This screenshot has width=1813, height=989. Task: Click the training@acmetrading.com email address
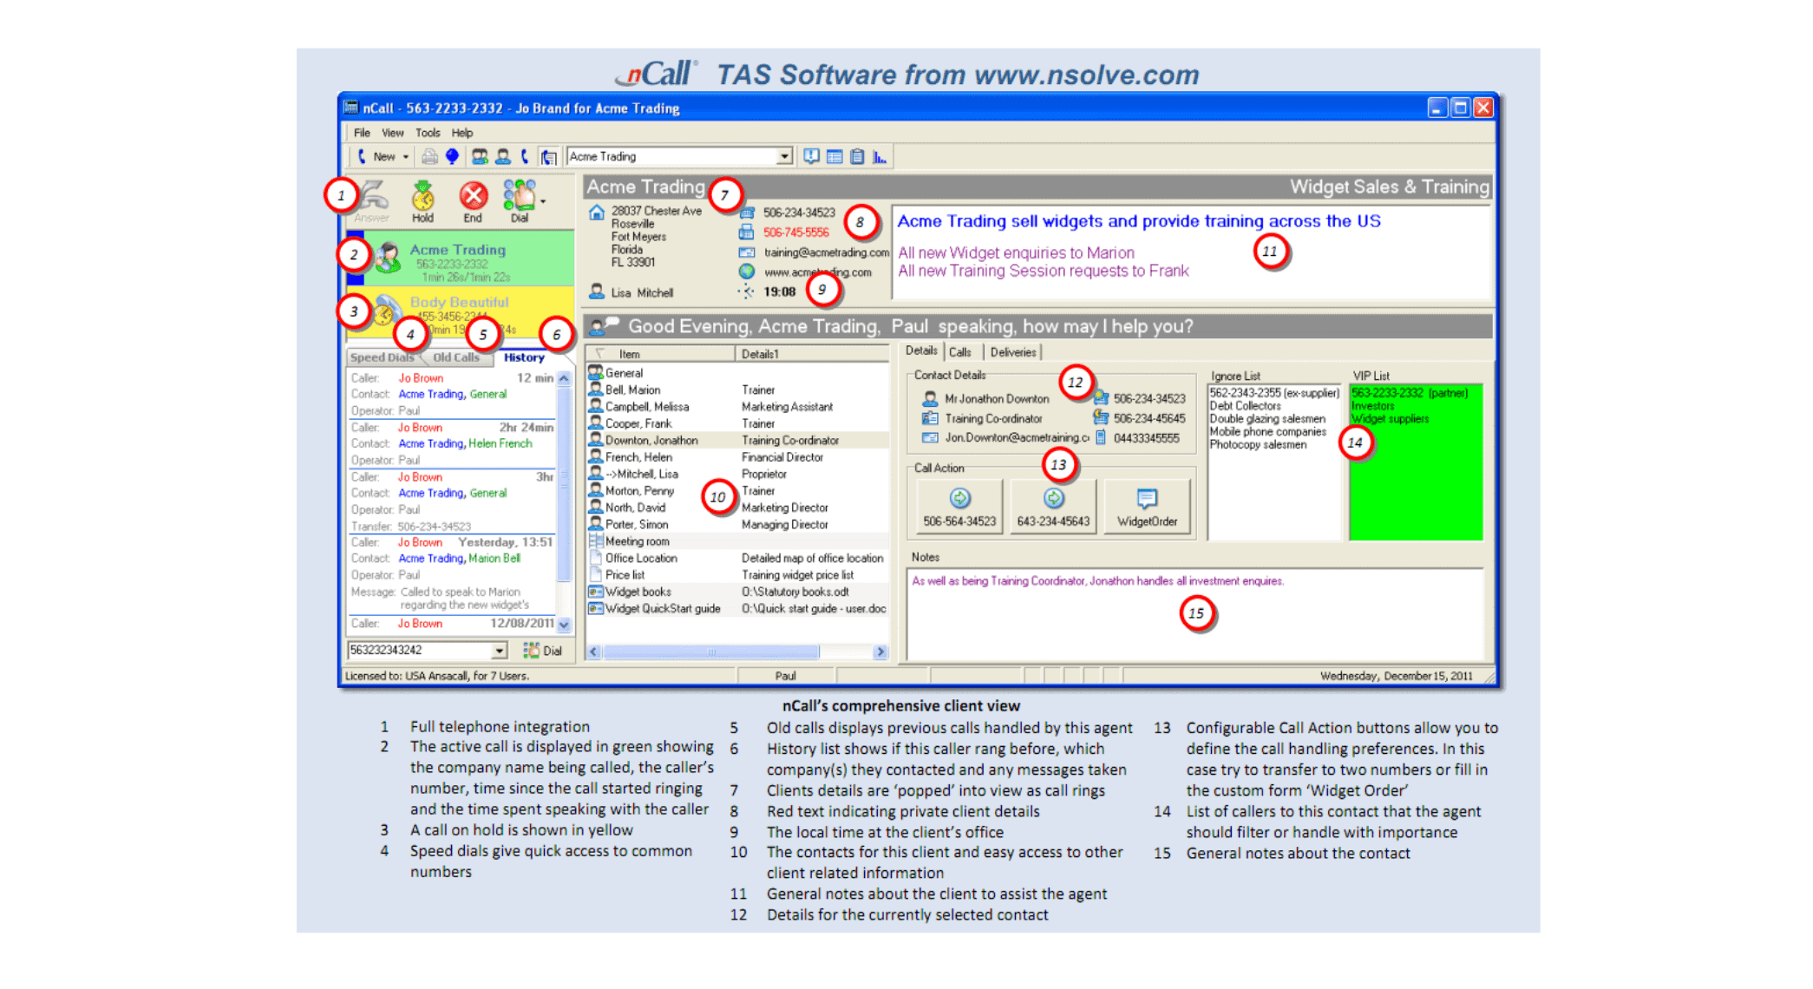pos(826,252)
